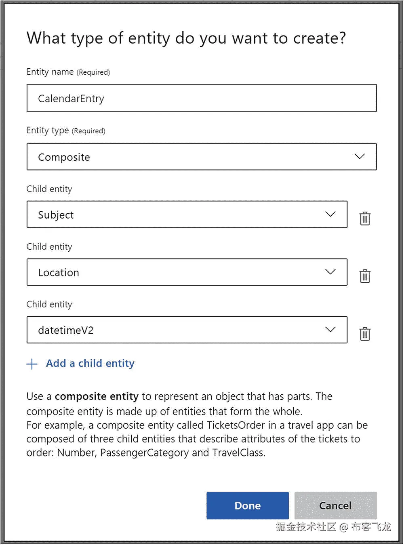
Task: Expand the datetimeV2 child entity dropdown
Action: pyautogui.click(x=187, y=330)
